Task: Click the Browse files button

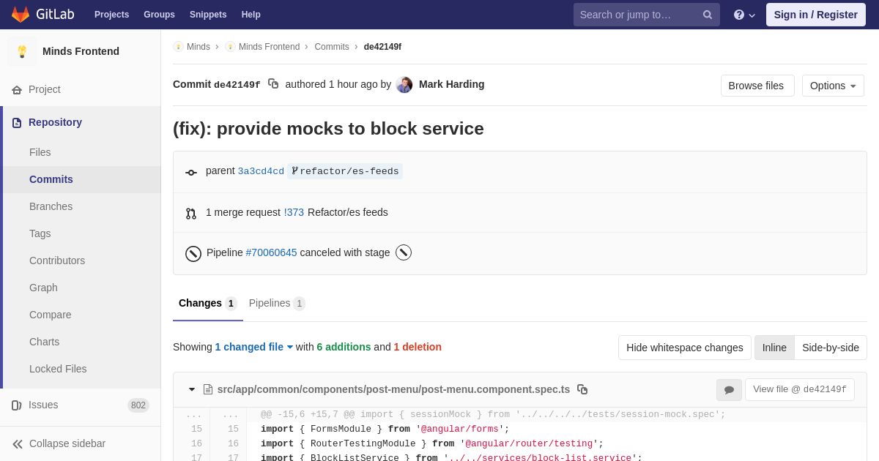Action: coord(757,86)
